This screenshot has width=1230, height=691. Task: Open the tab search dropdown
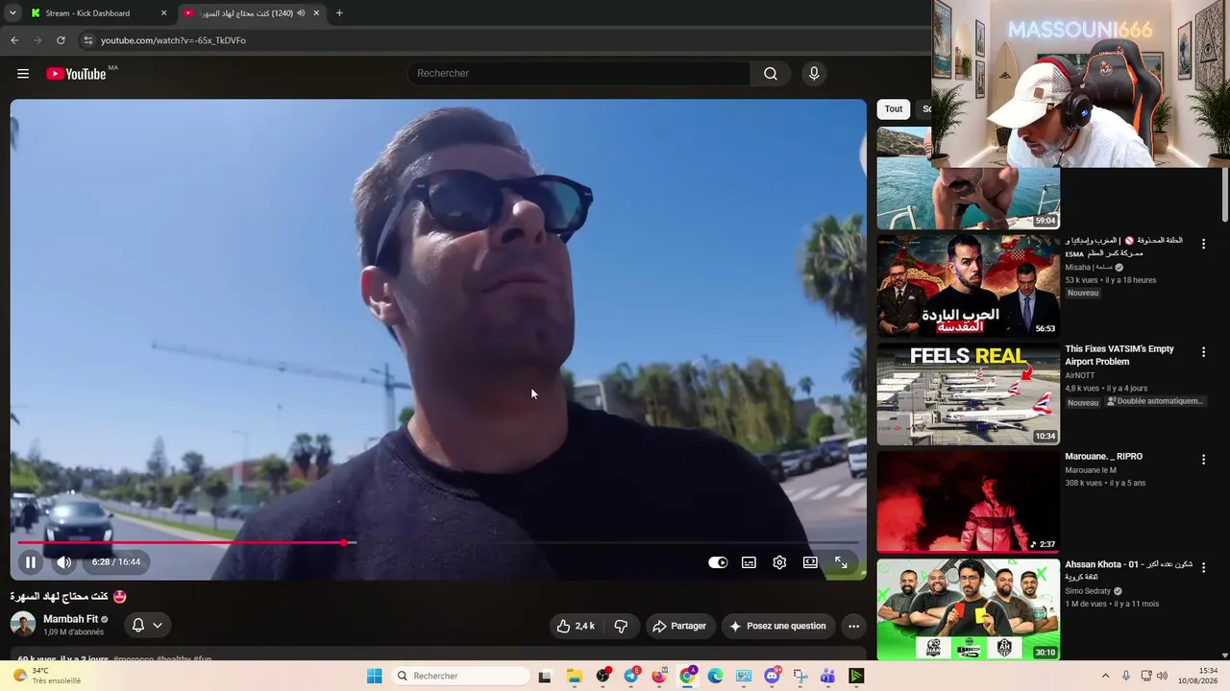pos(12,13)
